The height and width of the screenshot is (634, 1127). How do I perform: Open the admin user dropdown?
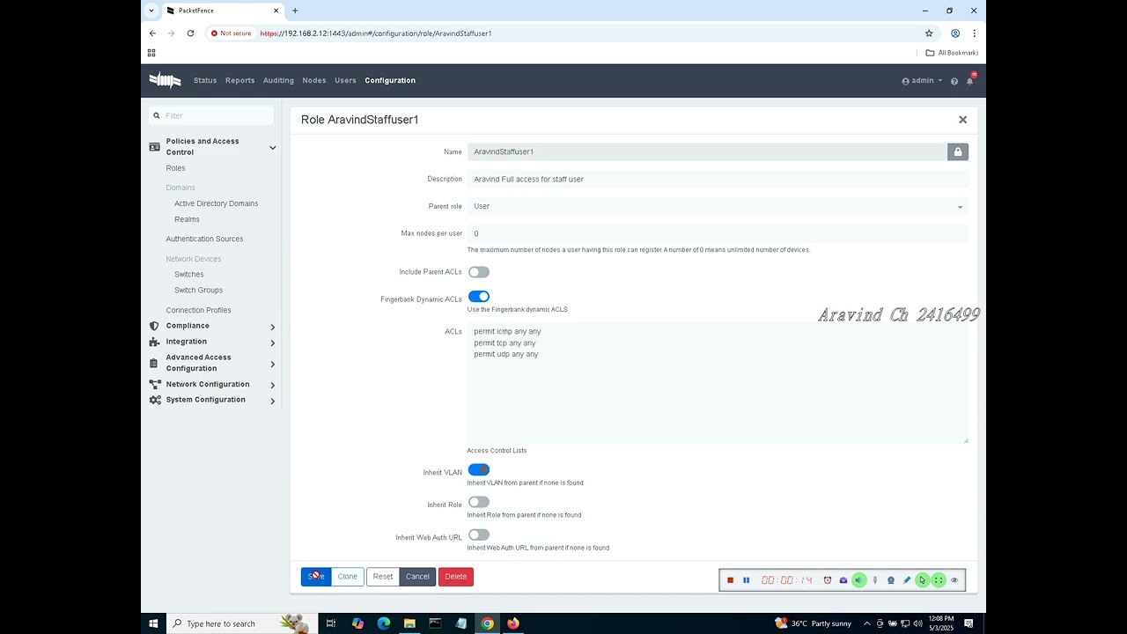pyautogui.click(x=922, y=80)
